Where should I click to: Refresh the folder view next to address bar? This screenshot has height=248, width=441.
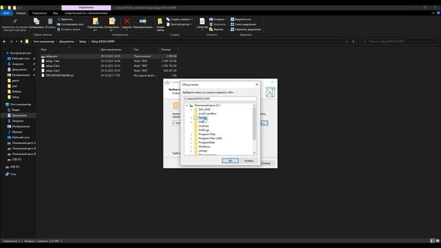pyautogui.click(x=353, y=41)
